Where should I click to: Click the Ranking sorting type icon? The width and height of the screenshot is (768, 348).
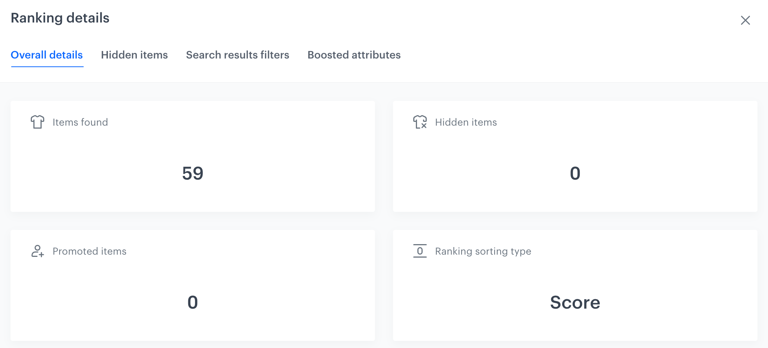click(420, 251)
